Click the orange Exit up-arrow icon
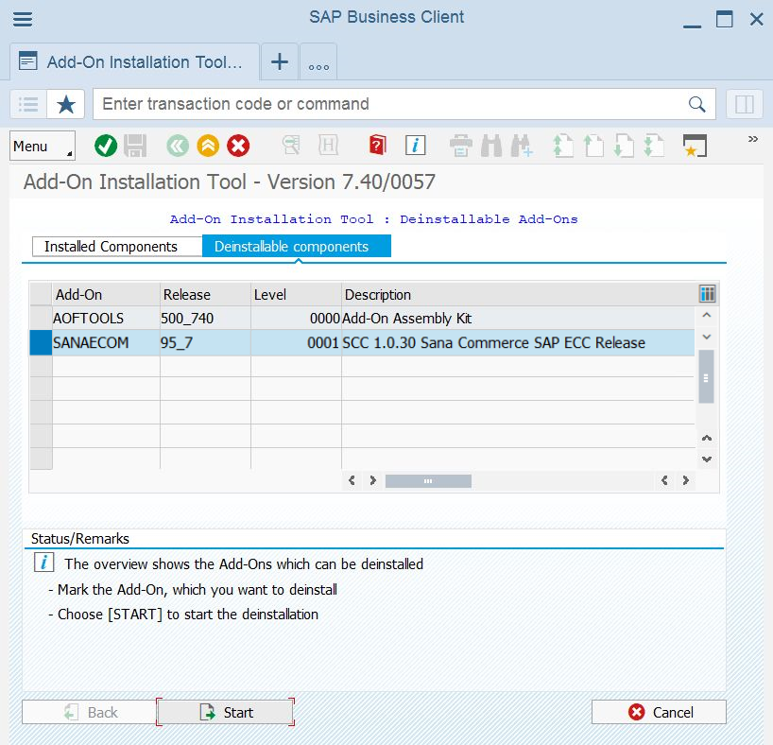Screen dimensions: 773x745 point(208,146)
